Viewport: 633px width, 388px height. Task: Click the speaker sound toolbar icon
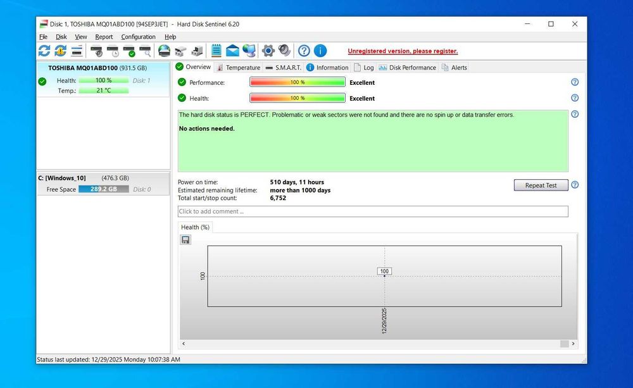(x=284, y=51)
